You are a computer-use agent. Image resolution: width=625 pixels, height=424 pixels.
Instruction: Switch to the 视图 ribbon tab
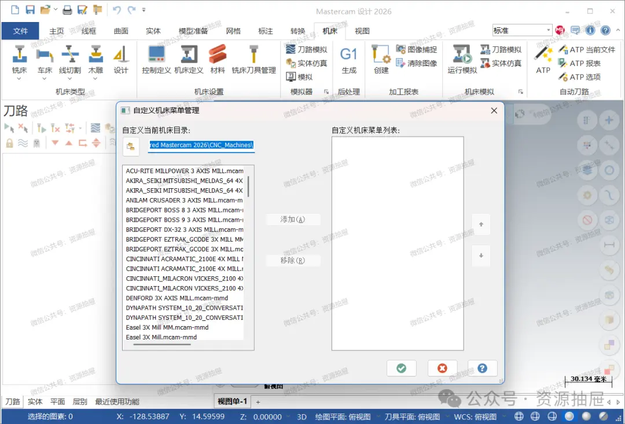(362, 31)
